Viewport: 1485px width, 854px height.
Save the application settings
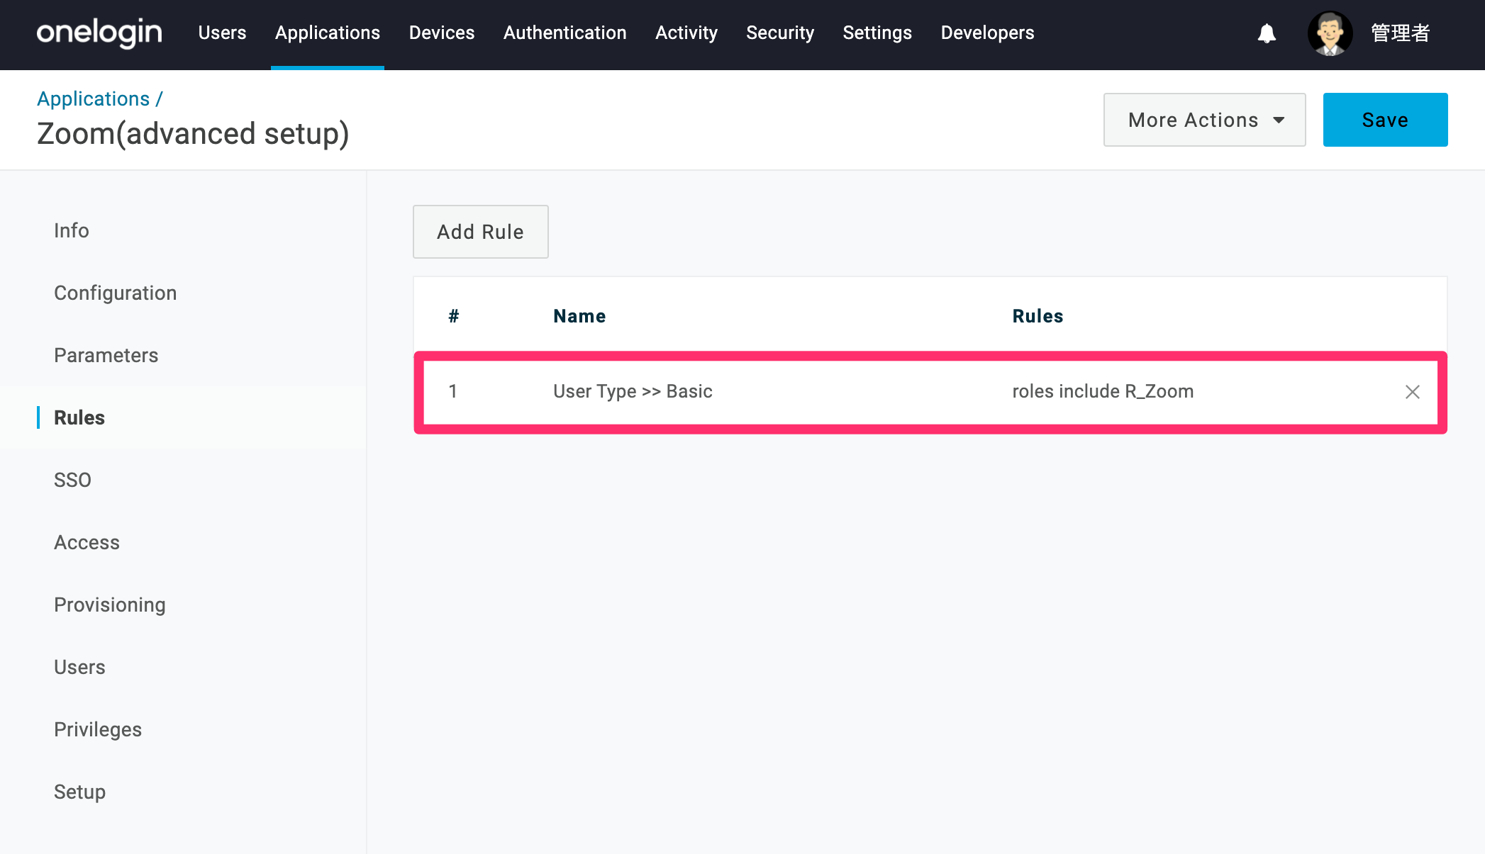point(1385,120)
